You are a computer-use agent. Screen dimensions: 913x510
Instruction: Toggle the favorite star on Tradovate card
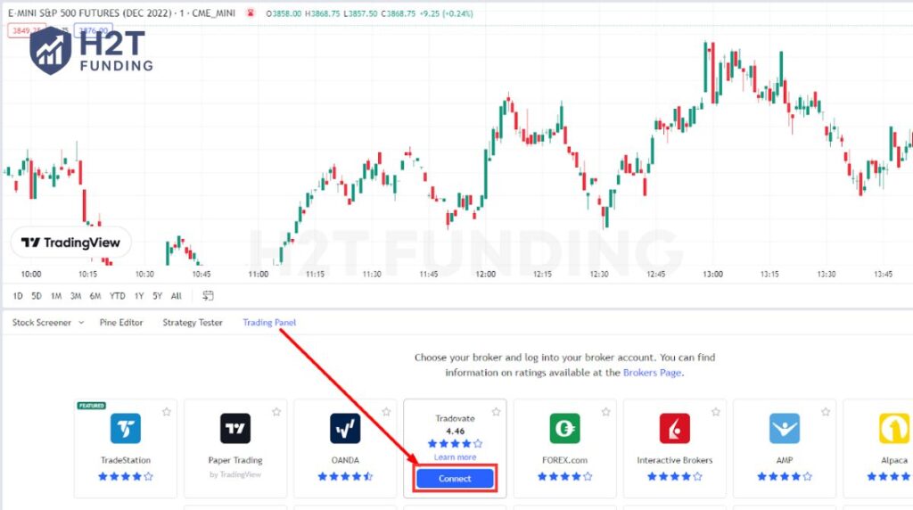tap(496, 412)
